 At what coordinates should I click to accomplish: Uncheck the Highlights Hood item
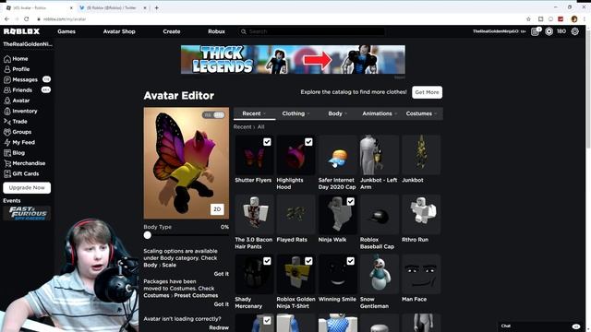(308, 142)
